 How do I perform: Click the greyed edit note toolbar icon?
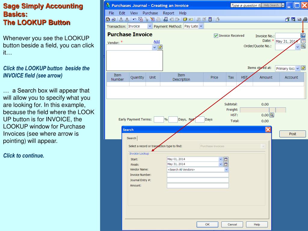(x=204, y=19)
